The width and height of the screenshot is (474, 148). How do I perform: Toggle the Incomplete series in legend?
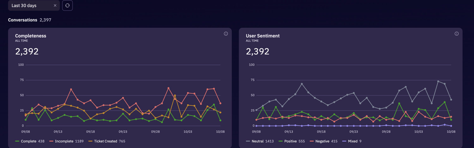[66, 141]
